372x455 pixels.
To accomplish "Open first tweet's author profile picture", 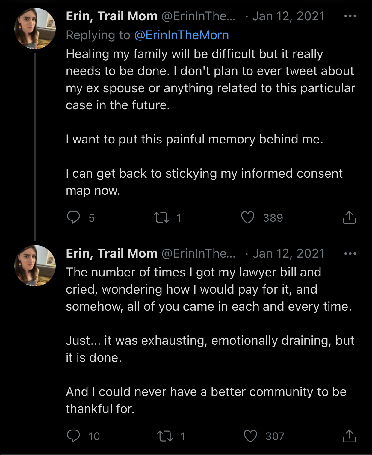I will click(35, 28).
